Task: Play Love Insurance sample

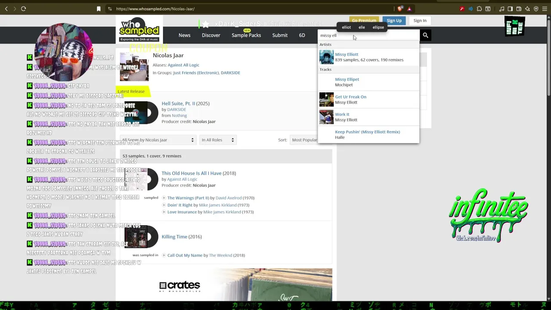Action: coord(164,212)
